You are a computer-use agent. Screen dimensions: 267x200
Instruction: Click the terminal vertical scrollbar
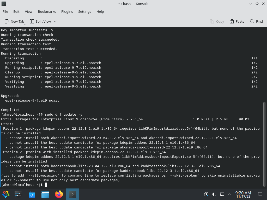click(264, 144)
